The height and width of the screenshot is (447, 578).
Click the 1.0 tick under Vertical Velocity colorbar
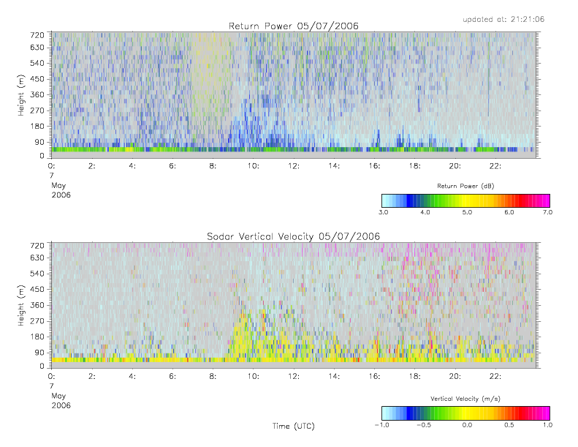(x=548, y=425)
